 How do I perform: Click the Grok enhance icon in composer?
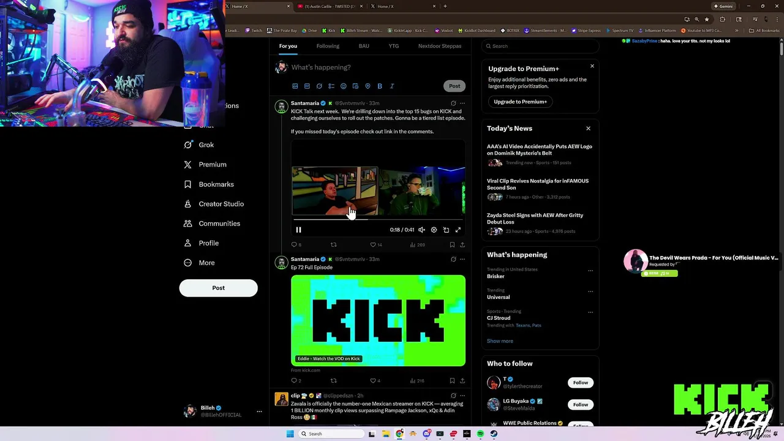point(319,86)
